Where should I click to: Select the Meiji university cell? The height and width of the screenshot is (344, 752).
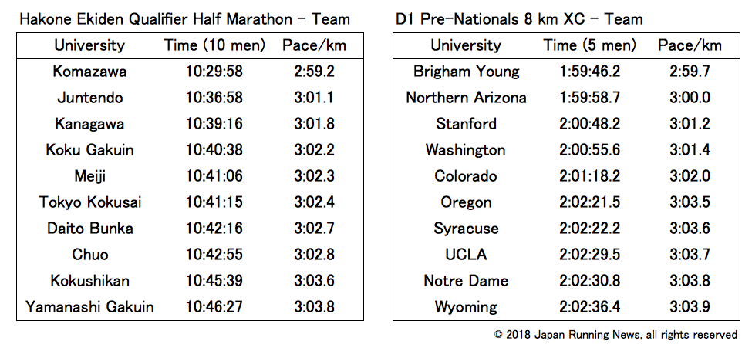pyautogui.click(x=89, y=176)
